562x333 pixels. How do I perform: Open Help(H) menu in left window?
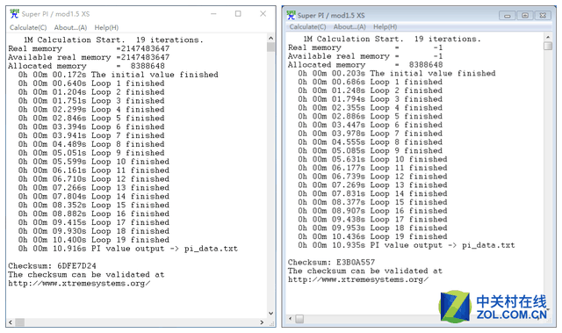(x=106, y=27)
